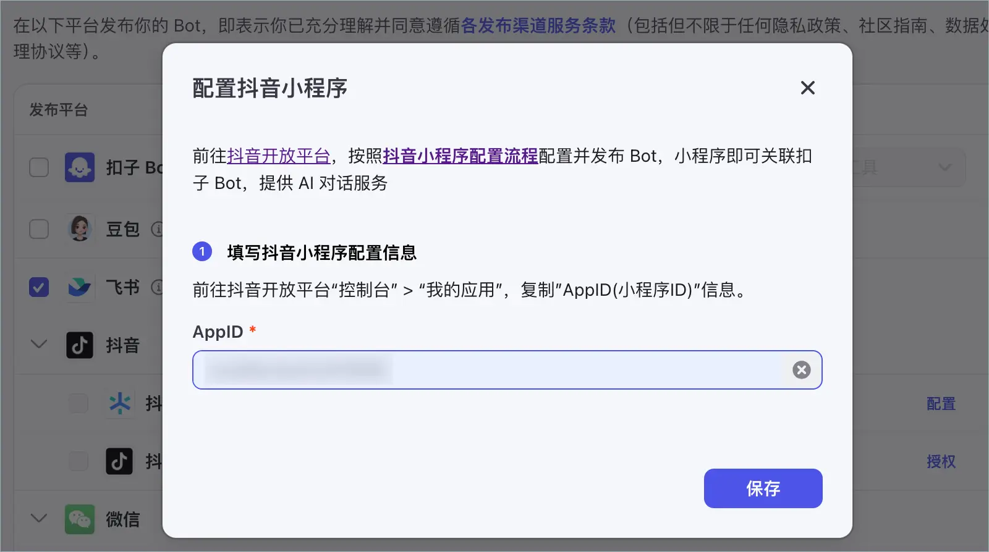
Task: Click the 微信 logo icon
Action: click(80, 519)
